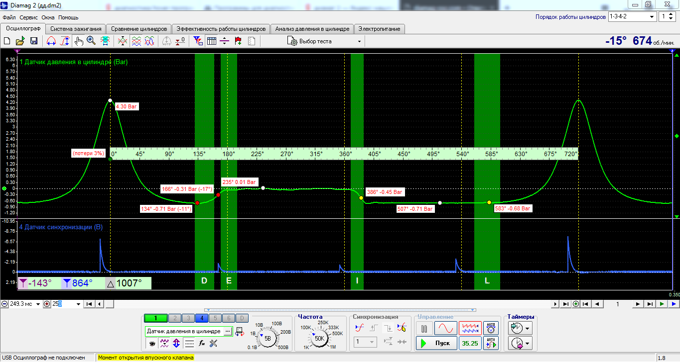This screenshot has width=680, height=362.
Task: Switch to Система зажигания tab
Action: pos(76,29)
